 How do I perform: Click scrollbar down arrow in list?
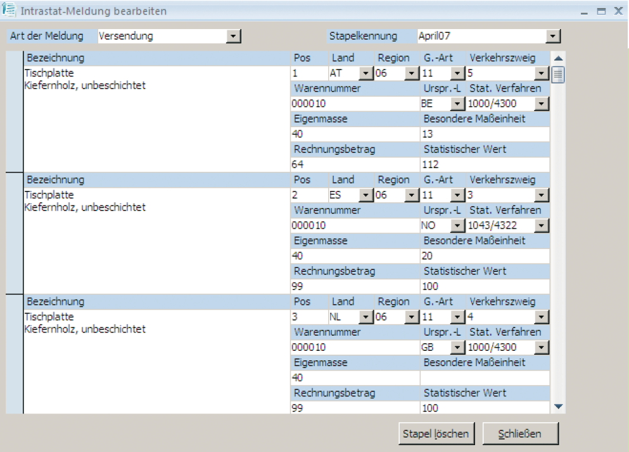pyautogui.click(x=558, y=406)
